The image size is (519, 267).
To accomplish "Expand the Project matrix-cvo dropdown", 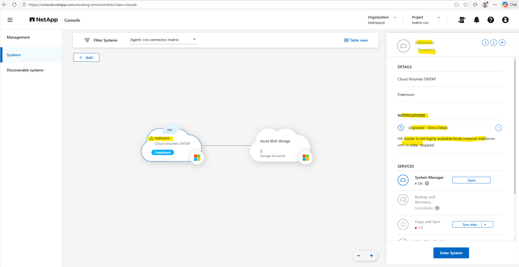I will pyautogui.click(x=439, y=17).
